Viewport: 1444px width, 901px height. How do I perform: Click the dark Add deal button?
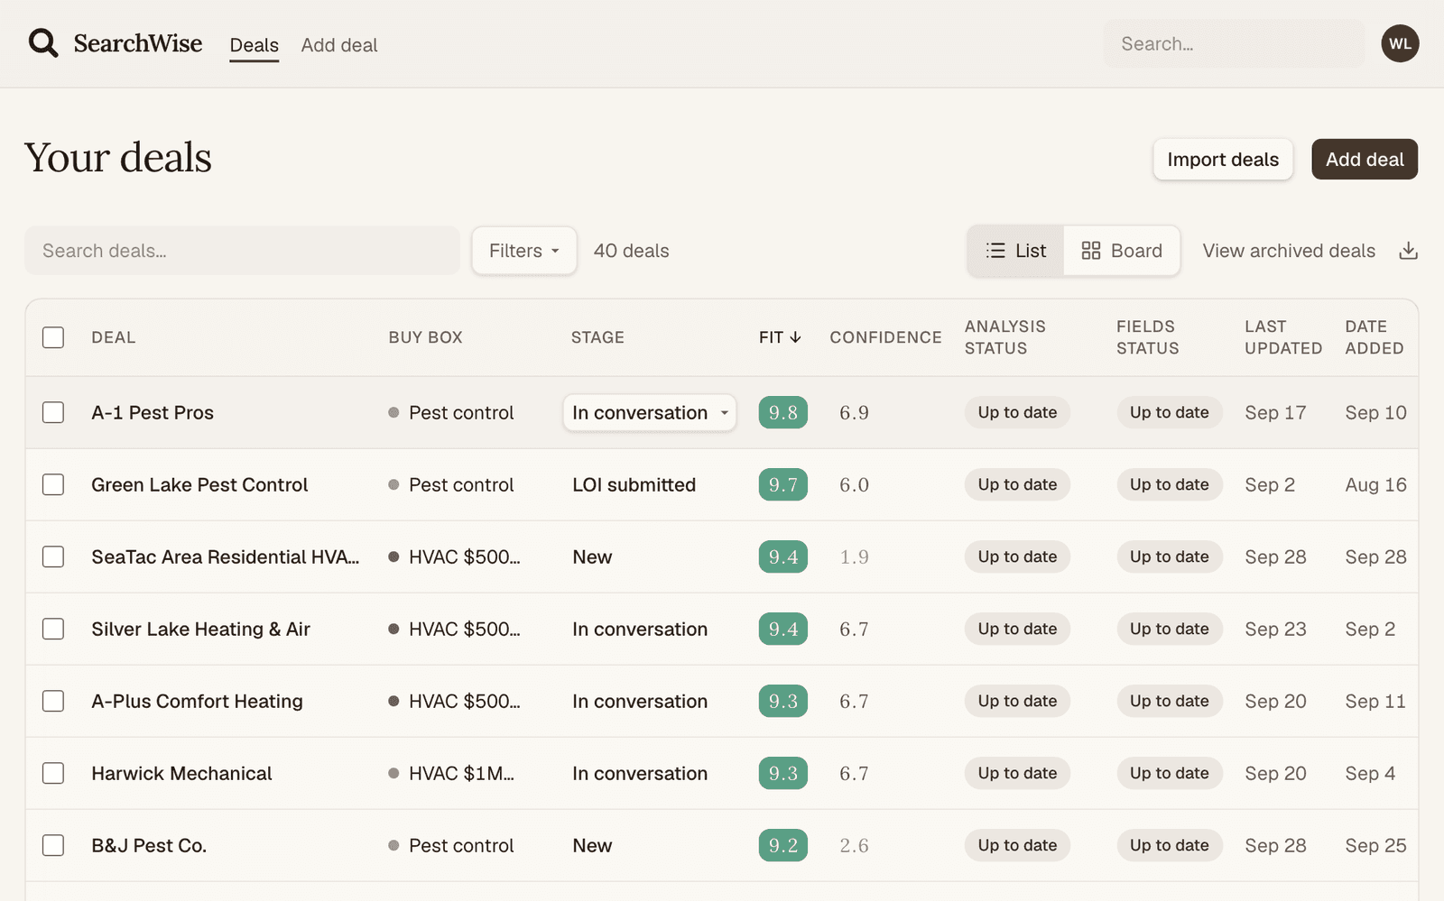coord(1365,160)
